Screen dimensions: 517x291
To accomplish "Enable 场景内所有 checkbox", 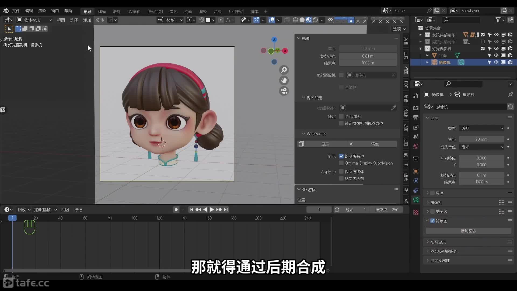I will coord(341,178).
